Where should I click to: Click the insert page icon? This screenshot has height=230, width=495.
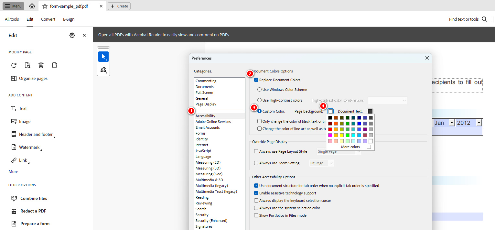27,65
